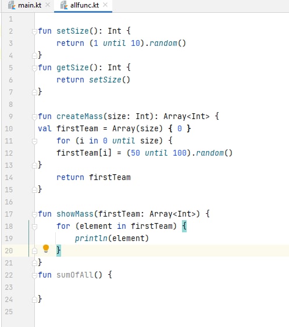The image size is (289, 327).
Task: Click the 'setSize' call on line 6
Action: click(x=105, y=80)
